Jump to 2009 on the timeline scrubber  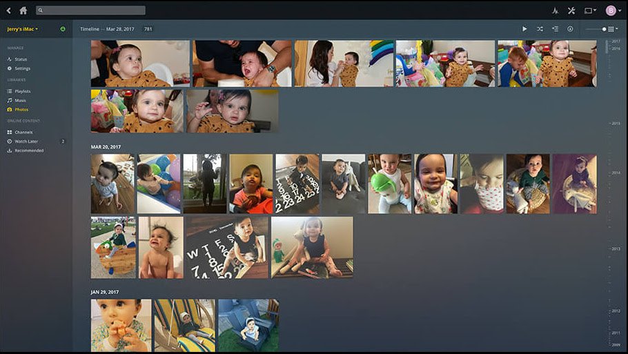(616, 345)
